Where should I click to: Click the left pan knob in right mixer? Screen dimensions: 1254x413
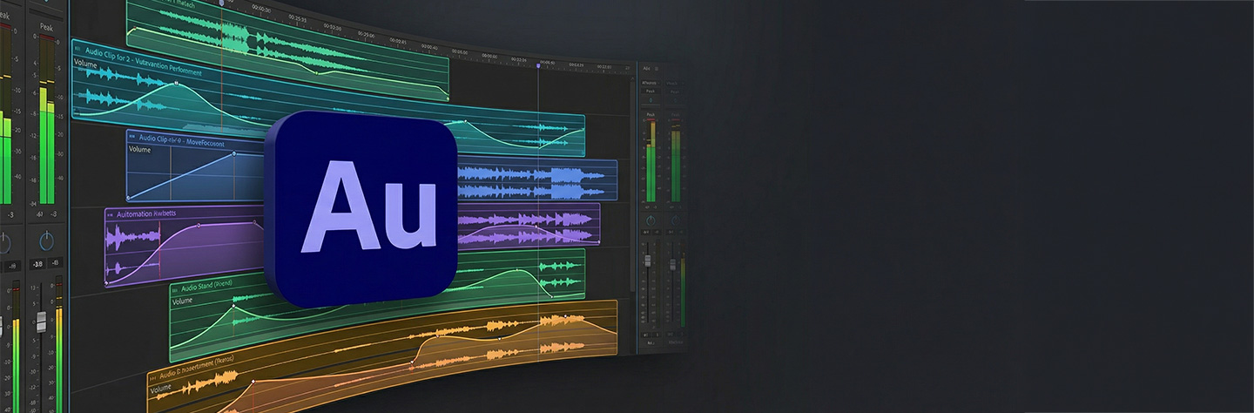pos(650,220)
